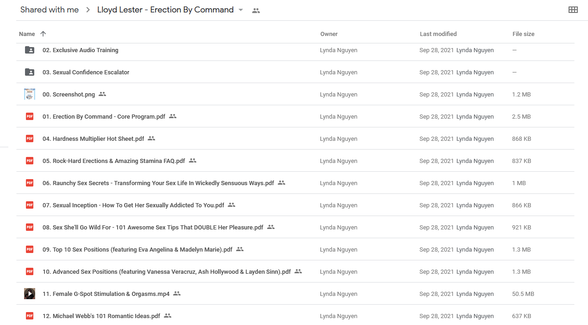Click the folder icon for Sexual Confidence Escalator
The width and height of the screenshot is (588, 325).
30,72
